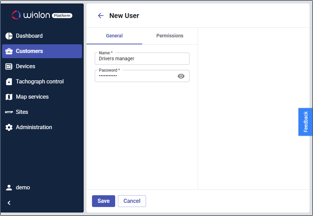Click the Tachograph control text label

[40, 82]
